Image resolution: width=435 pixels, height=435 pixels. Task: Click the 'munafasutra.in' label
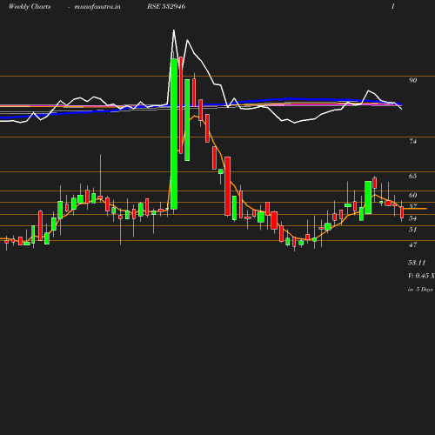coord(97,7)
